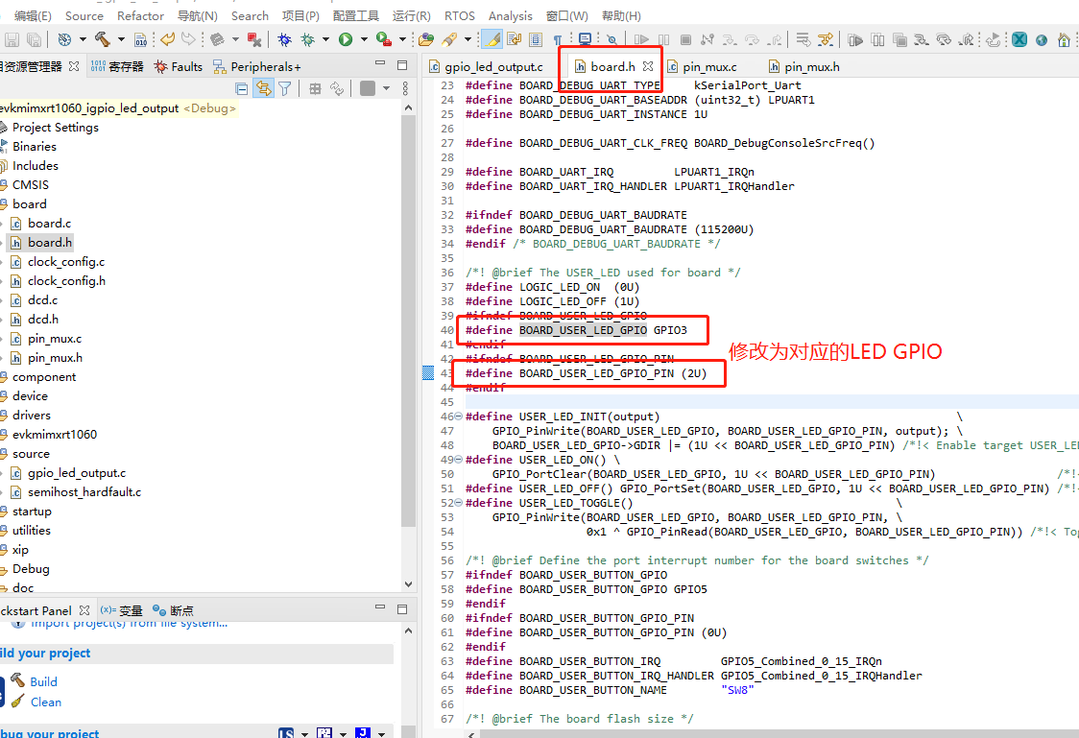Click the Save icon in the toolbar
This screenshot has width=1079, height=738.
point(12,40)
